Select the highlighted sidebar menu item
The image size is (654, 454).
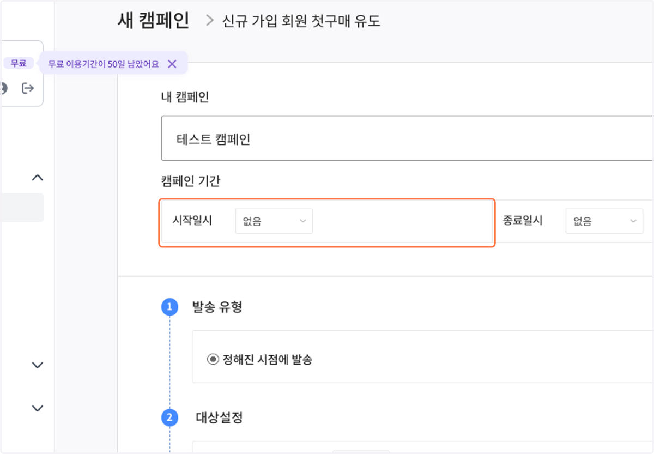[22, 208]
